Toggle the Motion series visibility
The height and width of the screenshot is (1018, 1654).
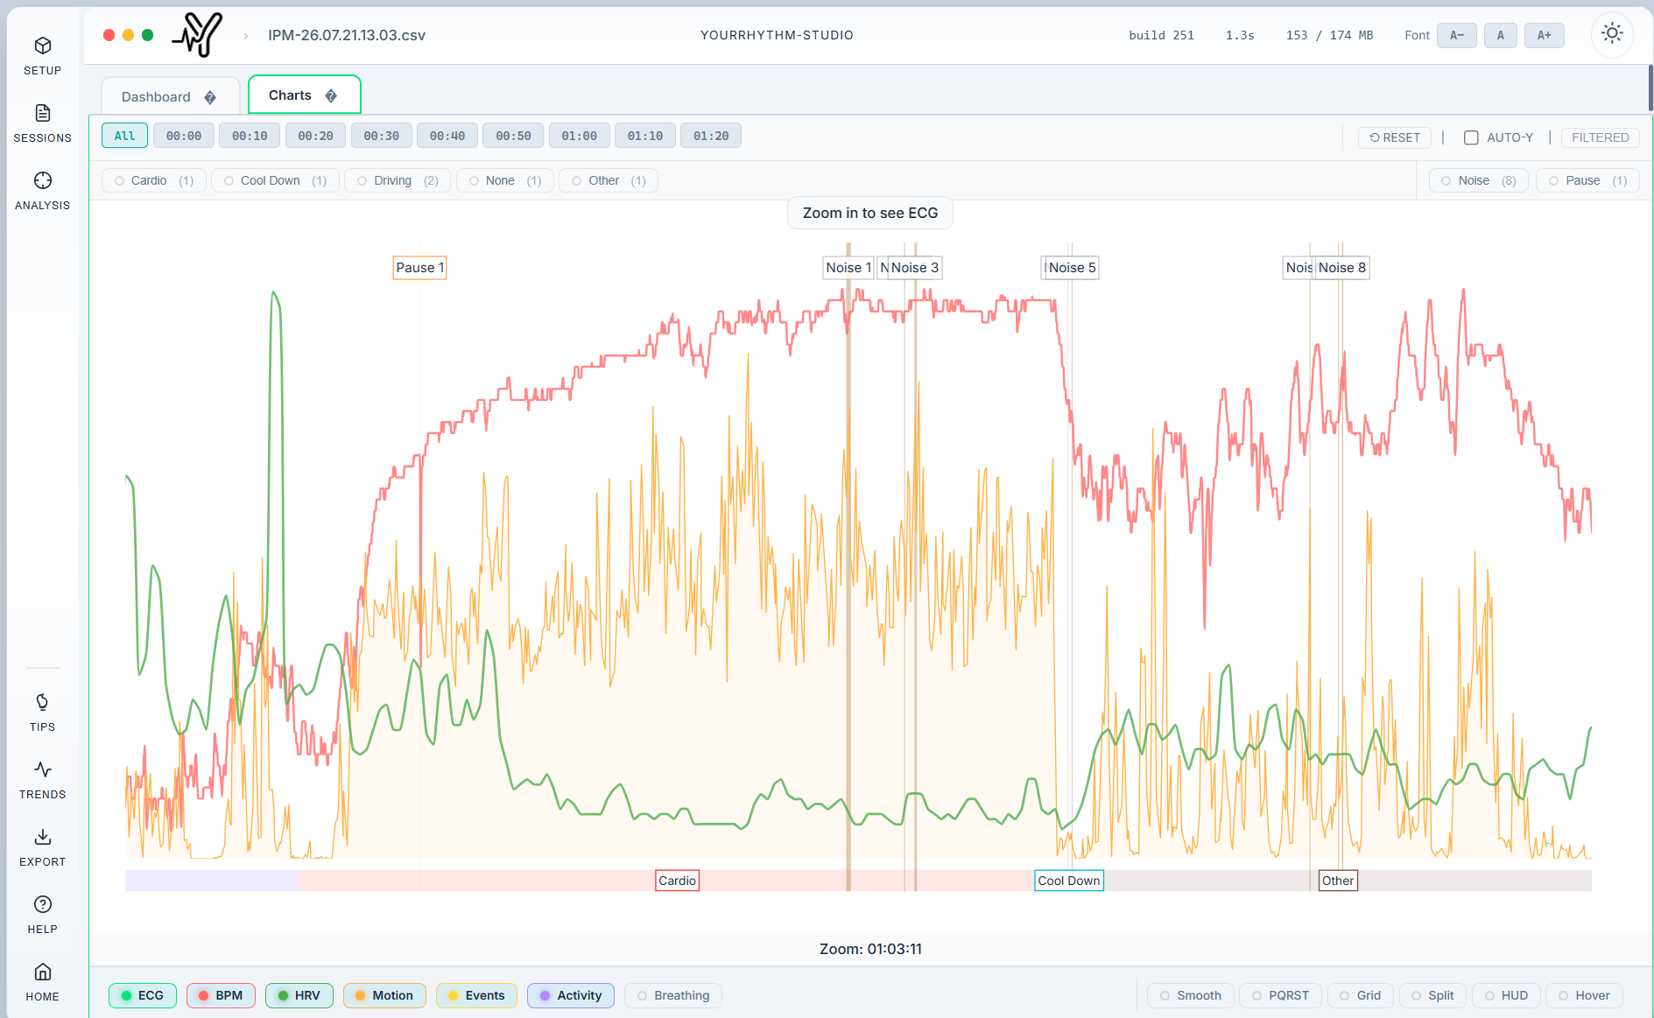384,995
